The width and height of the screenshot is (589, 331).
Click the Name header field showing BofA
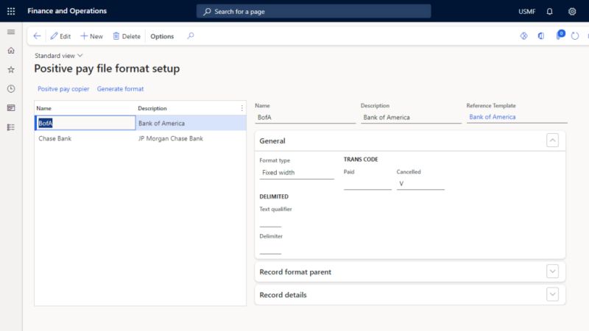[x=305, y=118]
